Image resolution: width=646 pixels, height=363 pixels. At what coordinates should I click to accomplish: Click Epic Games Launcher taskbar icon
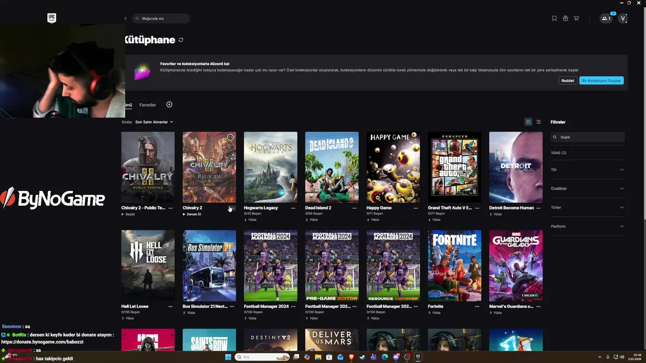[418, 357]
